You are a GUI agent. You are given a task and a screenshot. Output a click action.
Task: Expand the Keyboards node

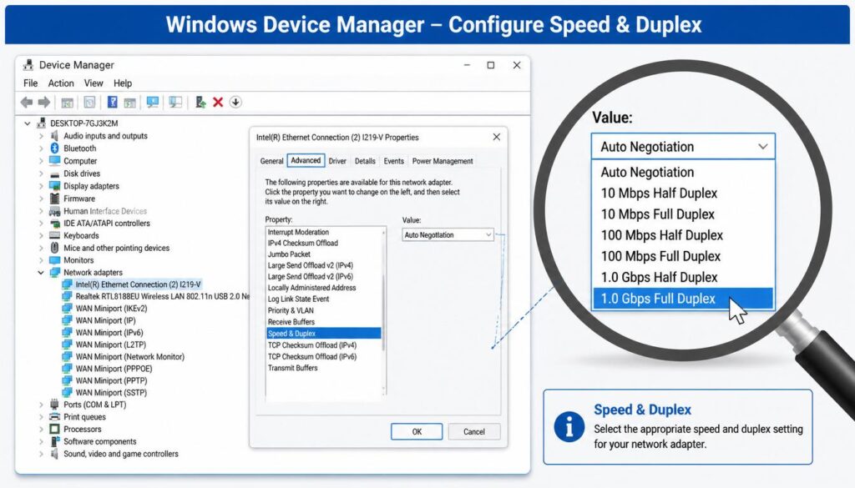point(41,235)
